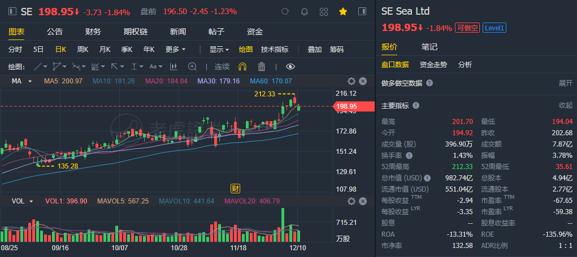The image size is (577, 257).
Task: Switch to the 财务 tab
Action: pyautogui.click(x=93, y=32)
